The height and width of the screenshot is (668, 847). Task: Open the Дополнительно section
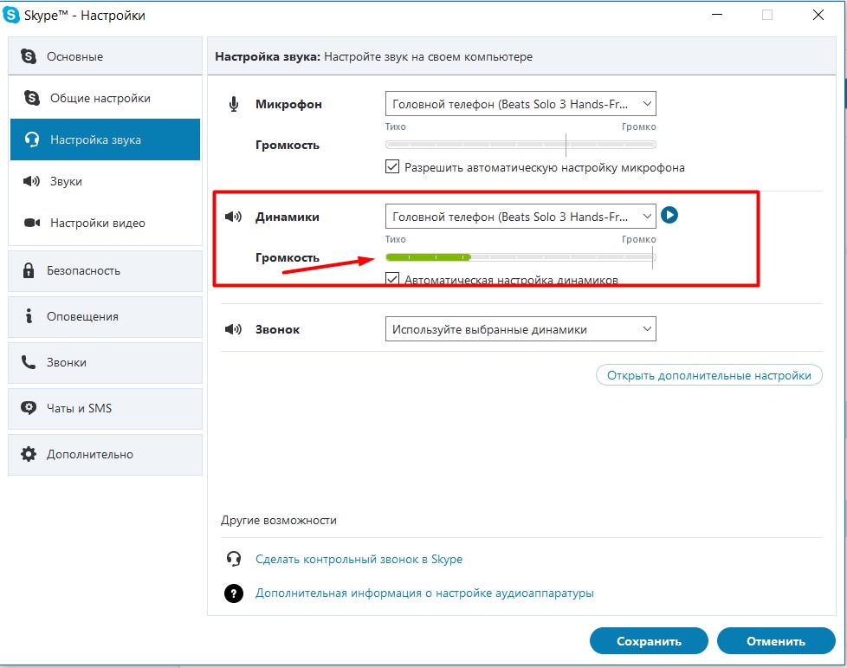pyautogui.click(x=106, y=455)
